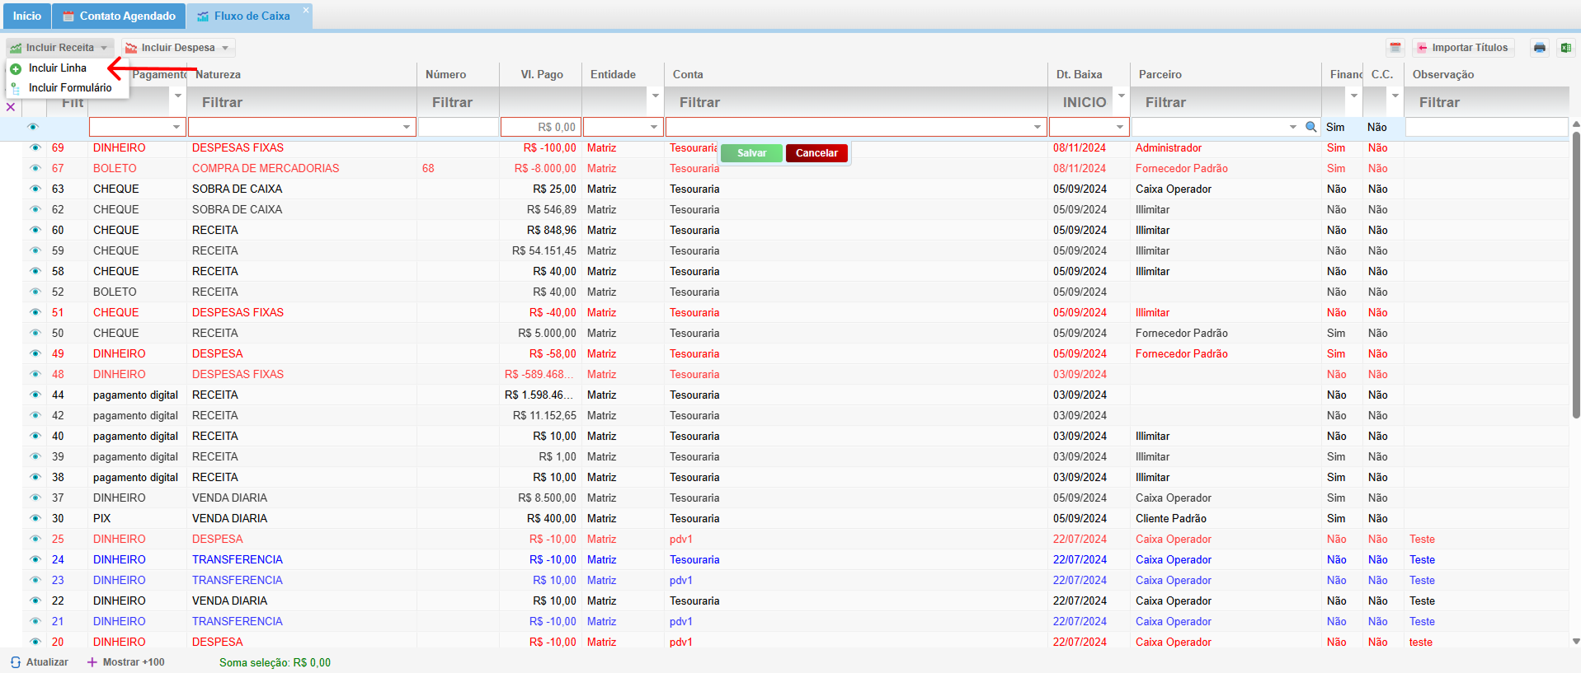The height and width of the screenshot is (673, 1581).
Task: Choose Incluir Formulário from the menu
Action: 68,88
